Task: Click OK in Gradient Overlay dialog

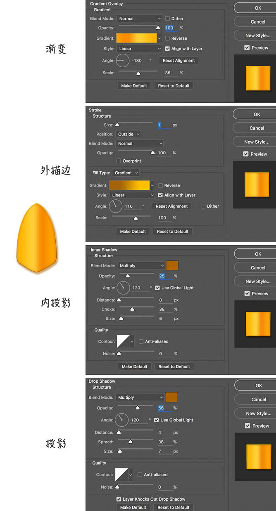Action: [258, 8]
